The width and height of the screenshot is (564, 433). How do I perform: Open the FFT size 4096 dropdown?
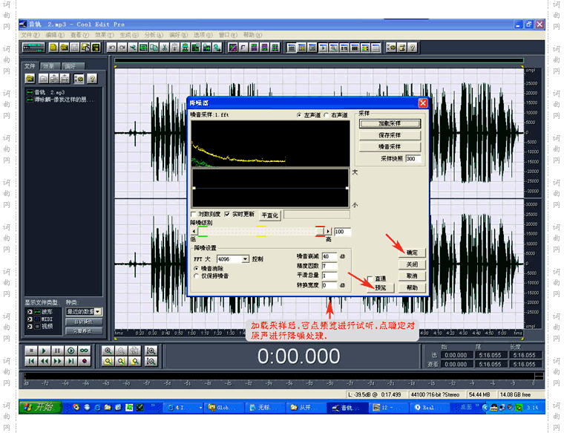tap(246, 259)
